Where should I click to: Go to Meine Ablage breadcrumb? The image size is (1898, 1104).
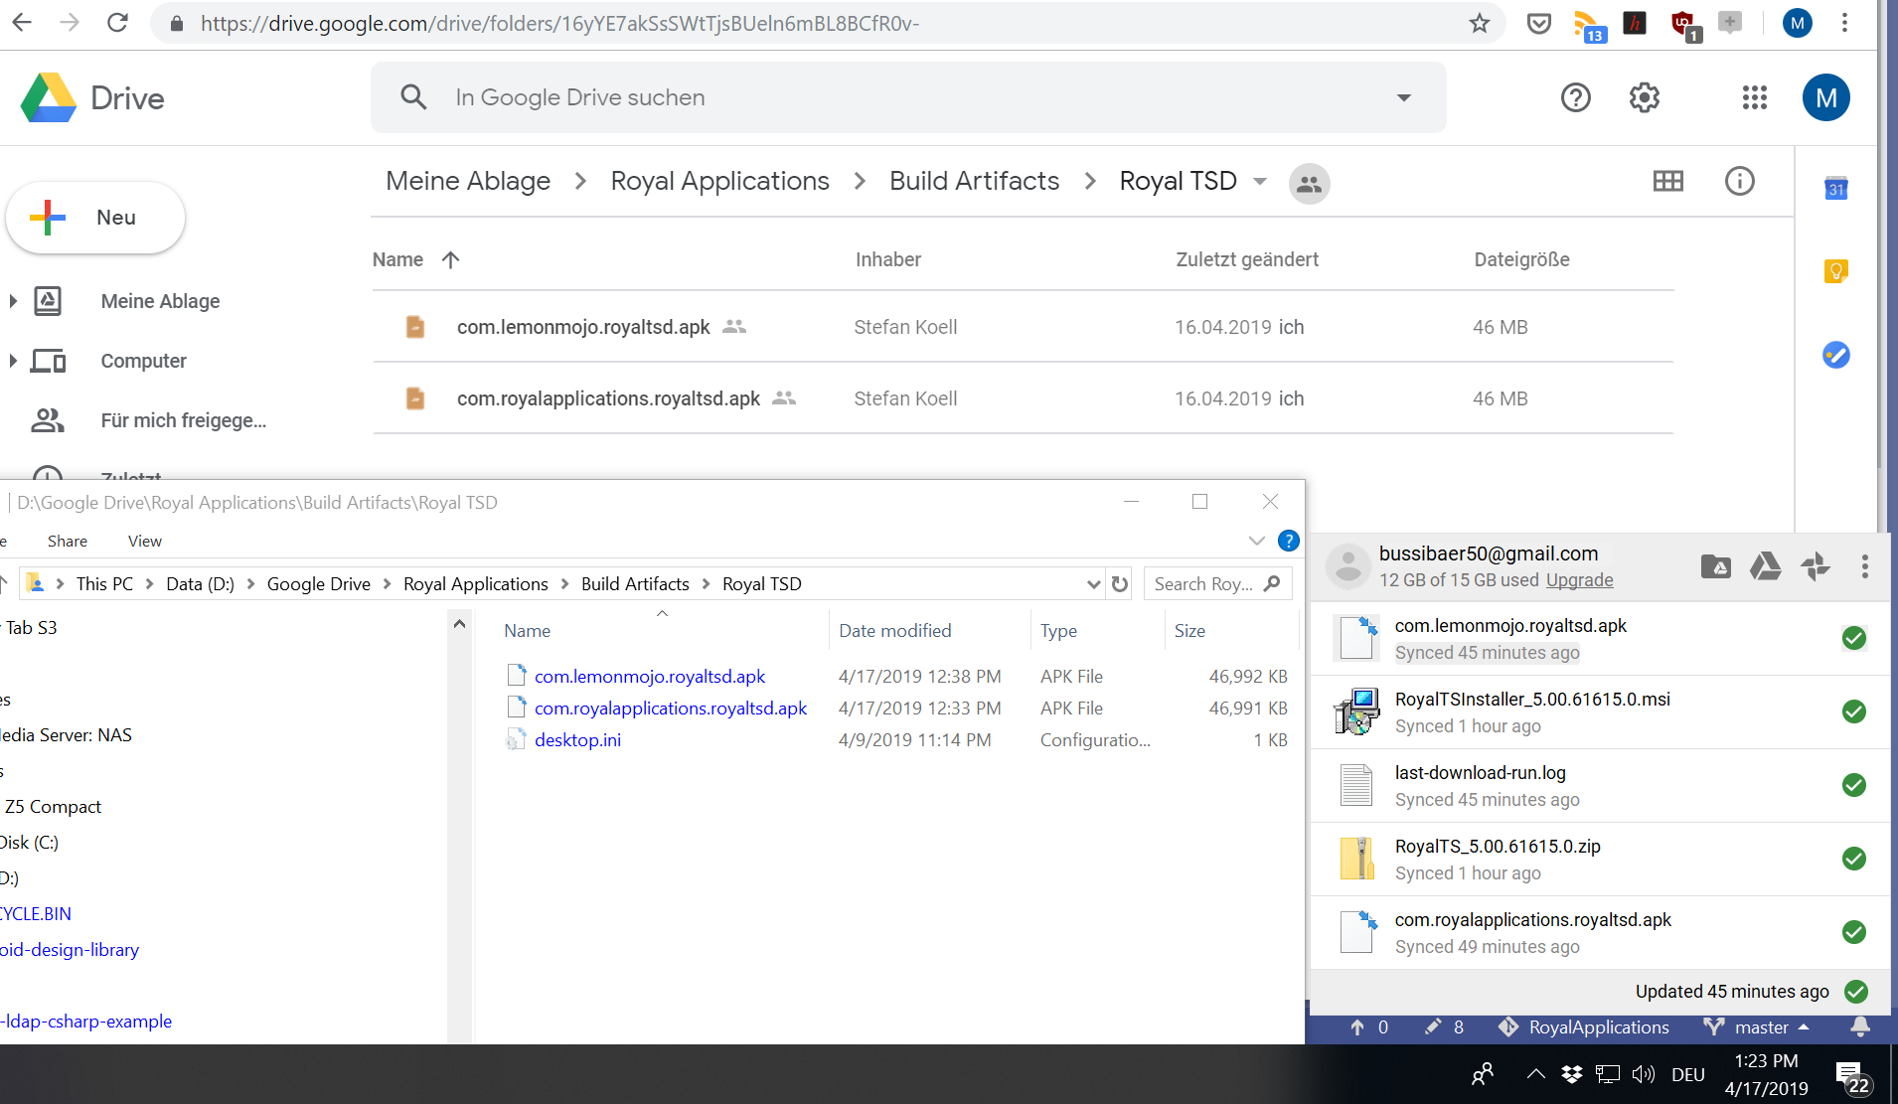468,181
